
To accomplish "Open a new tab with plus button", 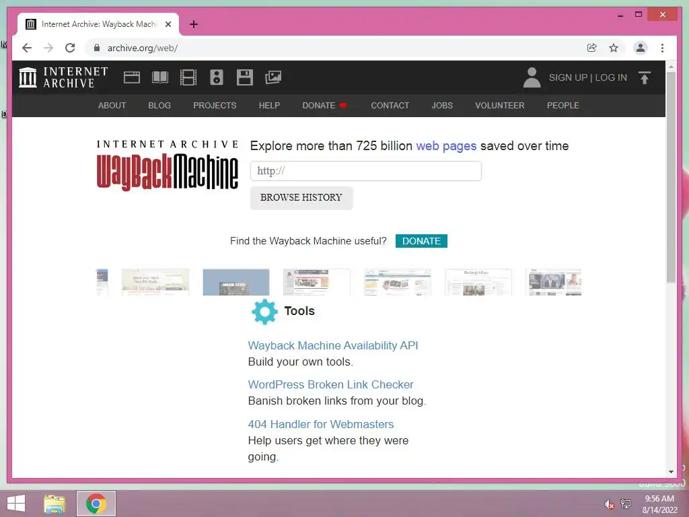I will pos(194,24).
